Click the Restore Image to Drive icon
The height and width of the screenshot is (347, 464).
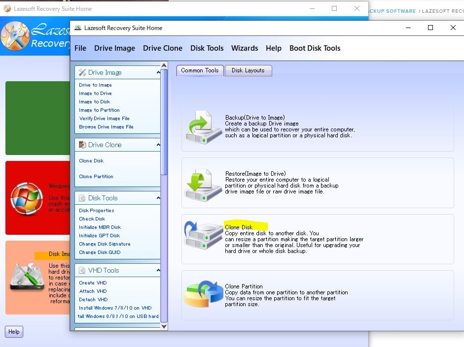point(203,185)
